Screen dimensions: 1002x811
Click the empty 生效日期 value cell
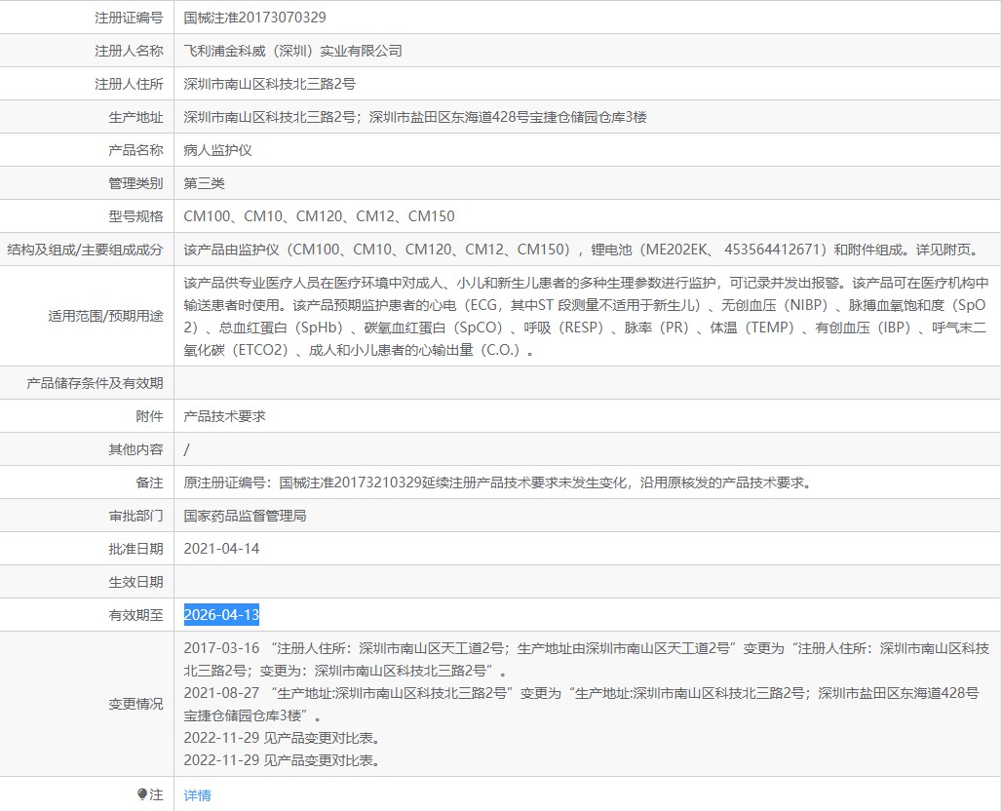point(585,582)
